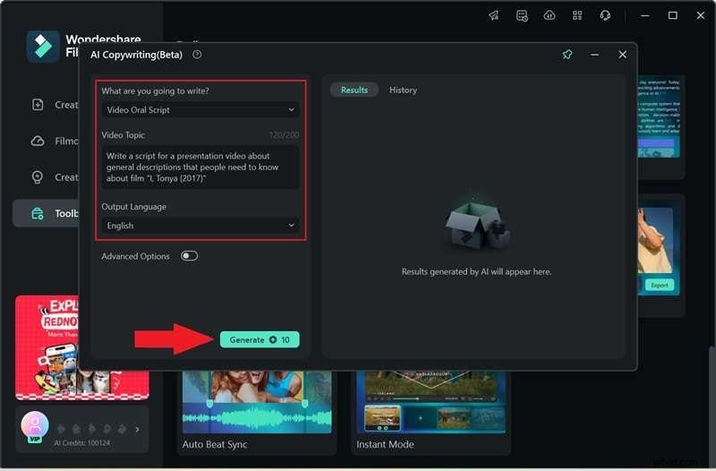Click inside the Video Topic text field

(x=200, y=167)
